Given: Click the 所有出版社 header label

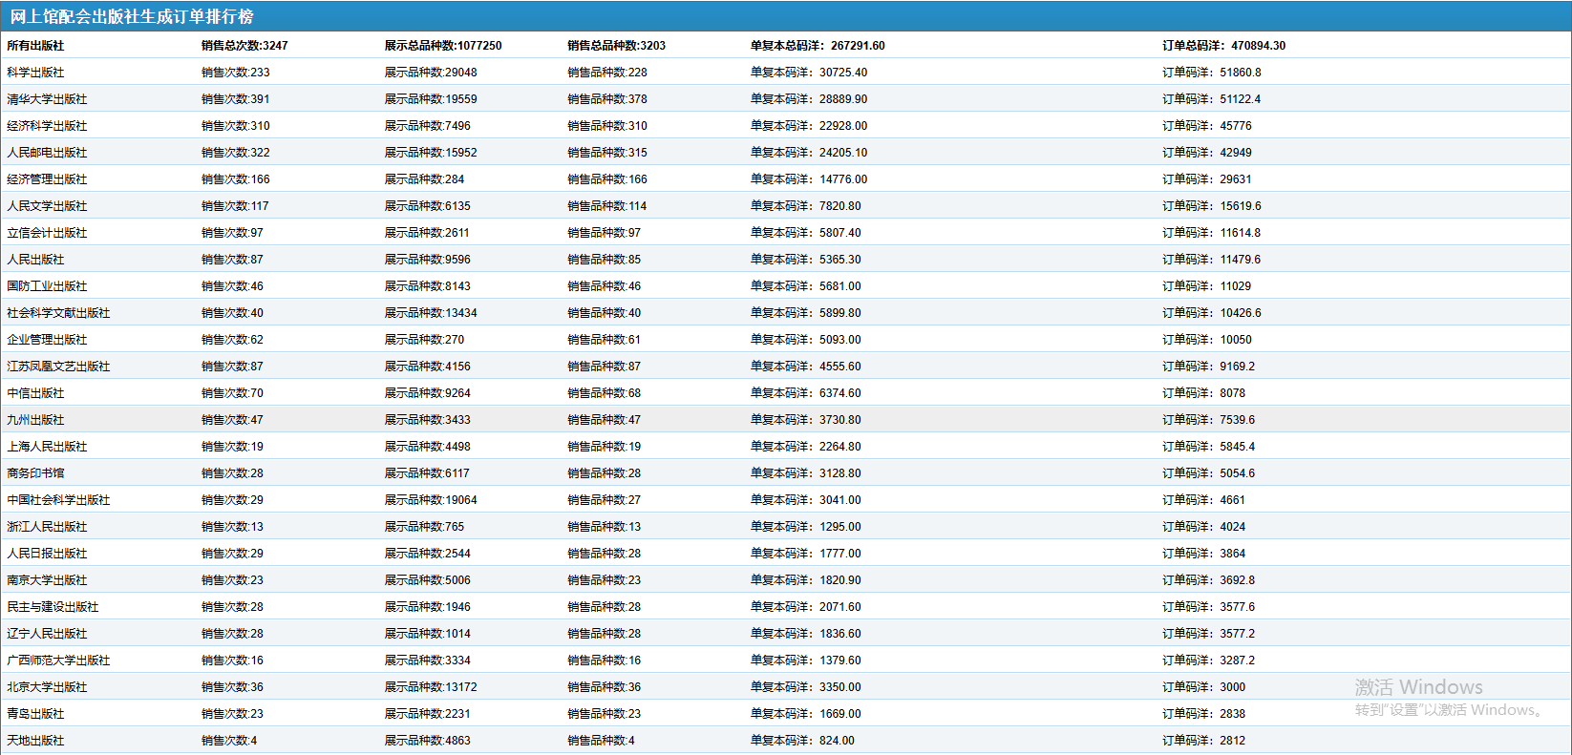Looking at the screenshot, I should (35, 46).
